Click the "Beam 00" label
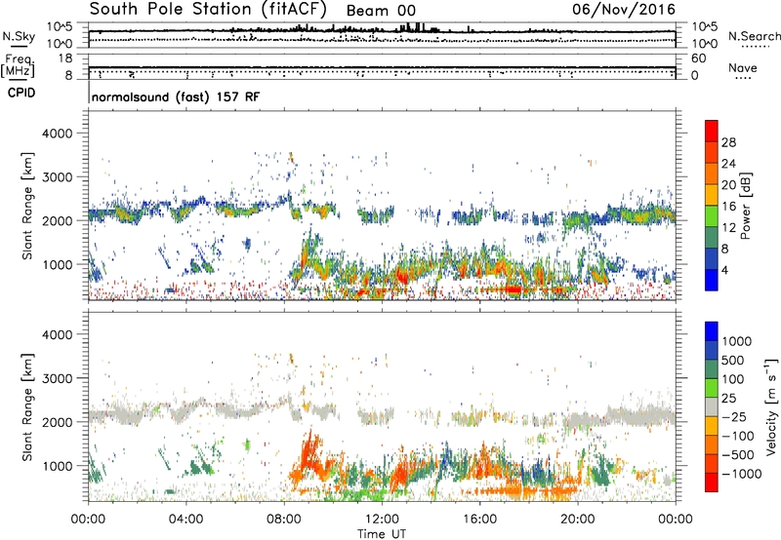 click(381, 11)
